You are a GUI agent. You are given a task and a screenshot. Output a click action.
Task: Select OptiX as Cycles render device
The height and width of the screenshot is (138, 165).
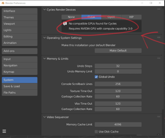111,17
